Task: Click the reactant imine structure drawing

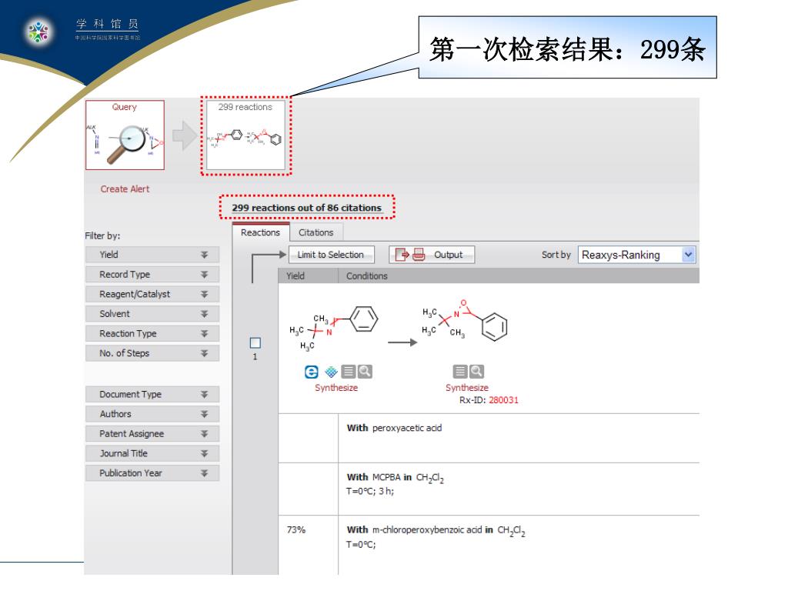Action: pos(334,328)
